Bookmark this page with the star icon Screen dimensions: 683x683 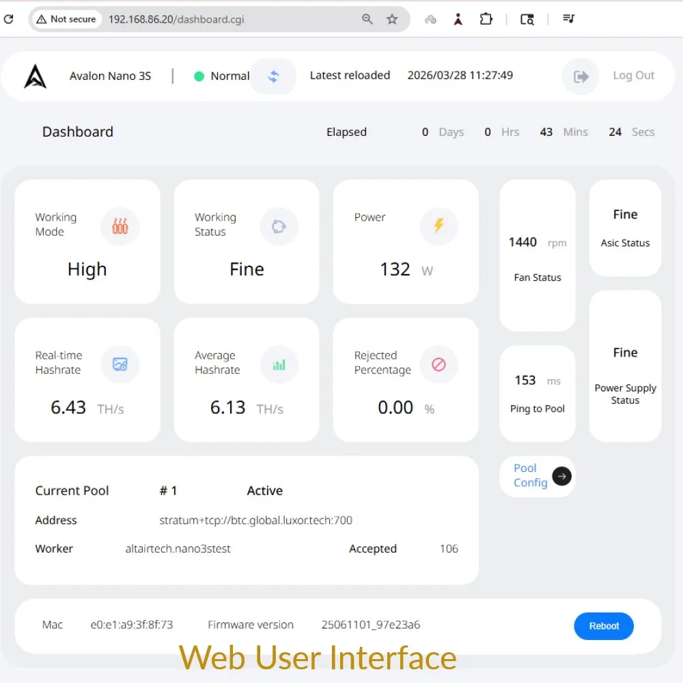(x=392, y=19)
